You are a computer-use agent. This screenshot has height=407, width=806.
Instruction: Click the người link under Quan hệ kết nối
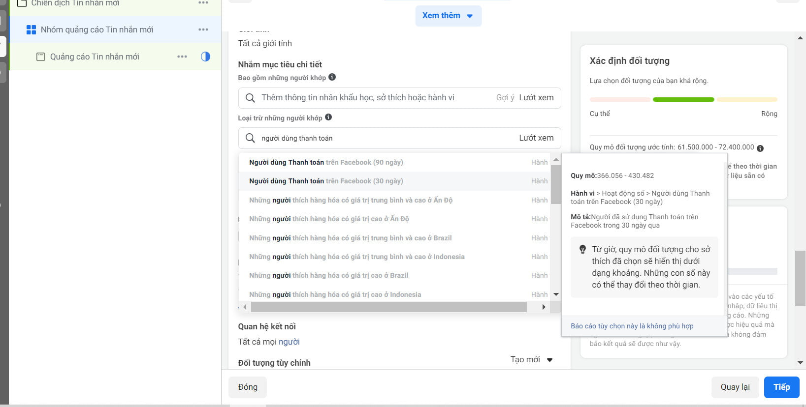click(289, 342)
